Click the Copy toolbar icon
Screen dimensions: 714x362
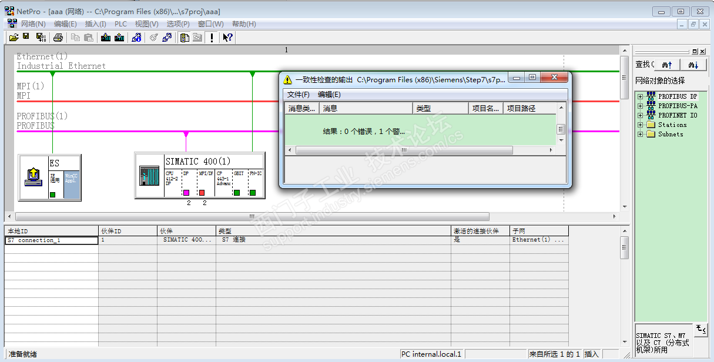(75, 38)
